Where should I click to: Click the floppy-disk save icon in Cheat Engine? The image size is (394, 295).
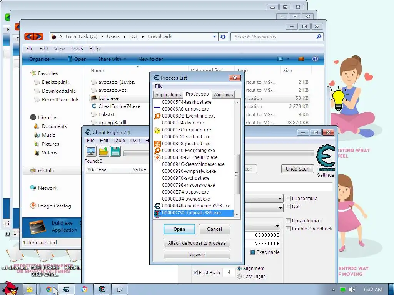point(115,151)
